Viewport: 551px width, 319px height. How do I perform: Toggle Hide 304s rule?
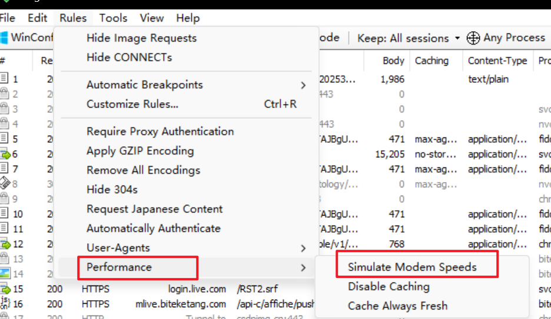(x=186, y=190)
